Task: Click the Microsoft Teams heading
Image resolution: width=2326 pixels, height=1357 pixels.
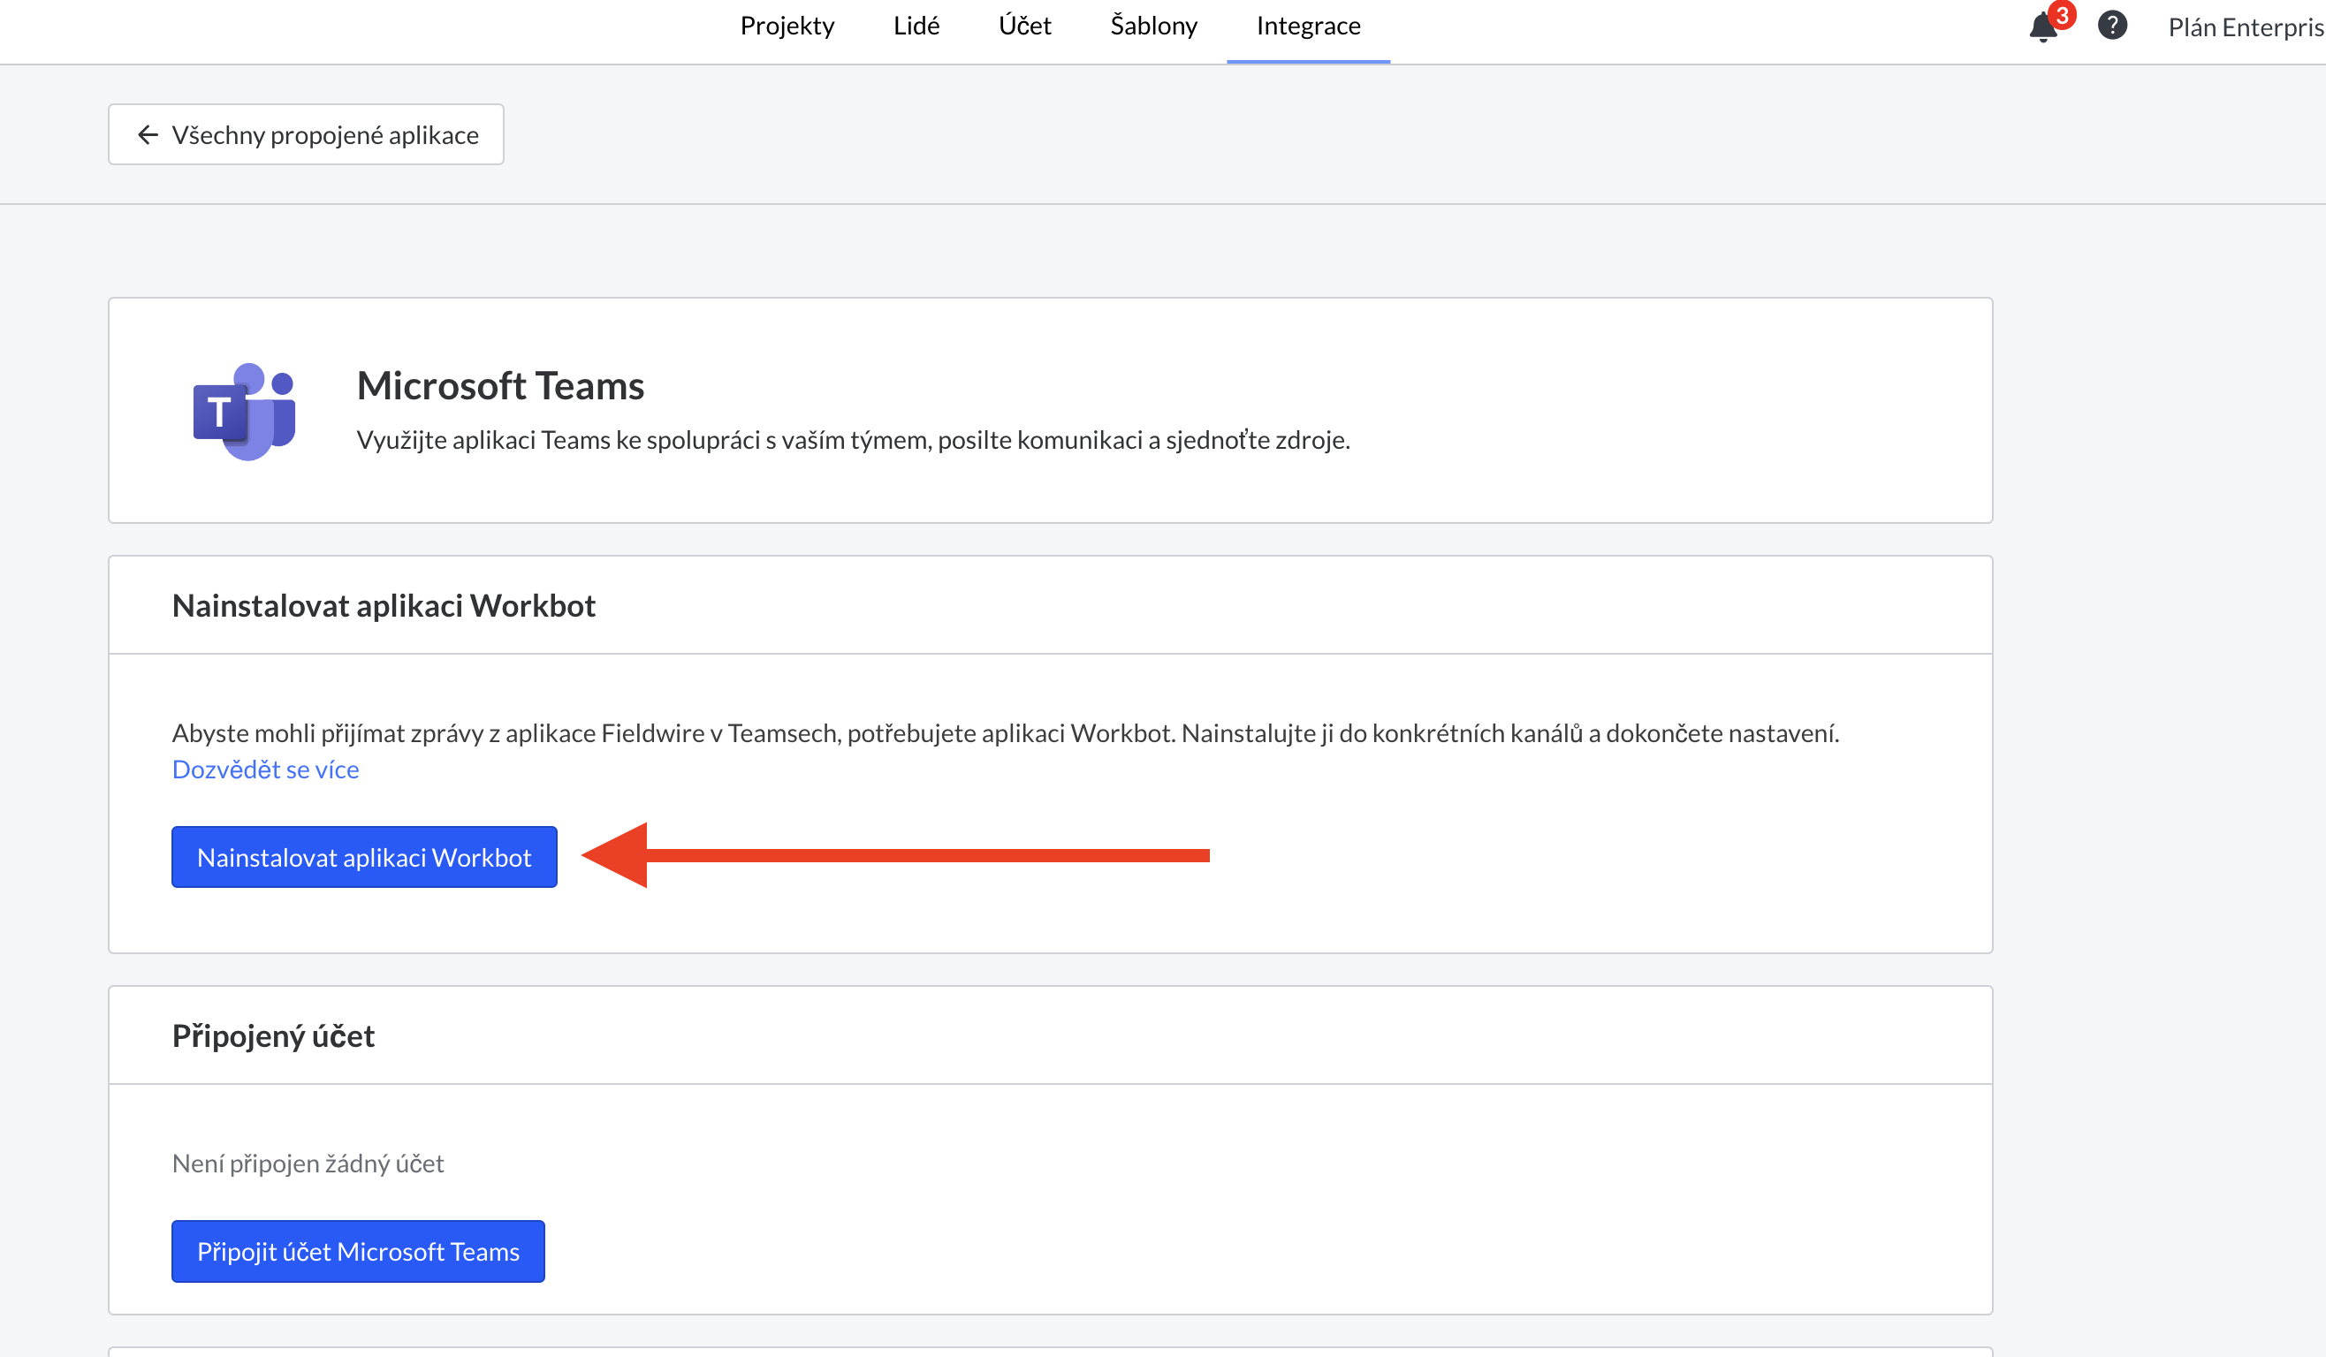Action: tap(500, 385)
